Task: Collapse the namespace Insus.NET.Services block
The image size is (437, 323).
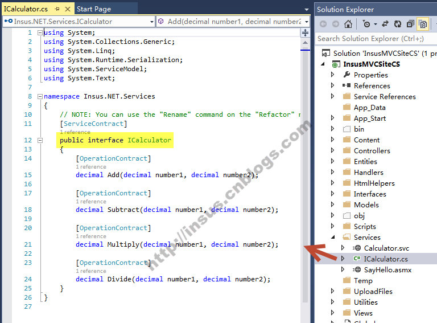Action: click(40, 96)
